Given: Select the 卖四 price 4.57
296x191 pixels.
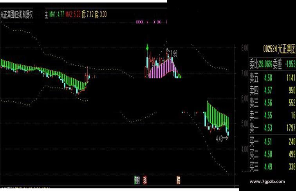Looking at the screenshot, I should [x=268, y=90].
